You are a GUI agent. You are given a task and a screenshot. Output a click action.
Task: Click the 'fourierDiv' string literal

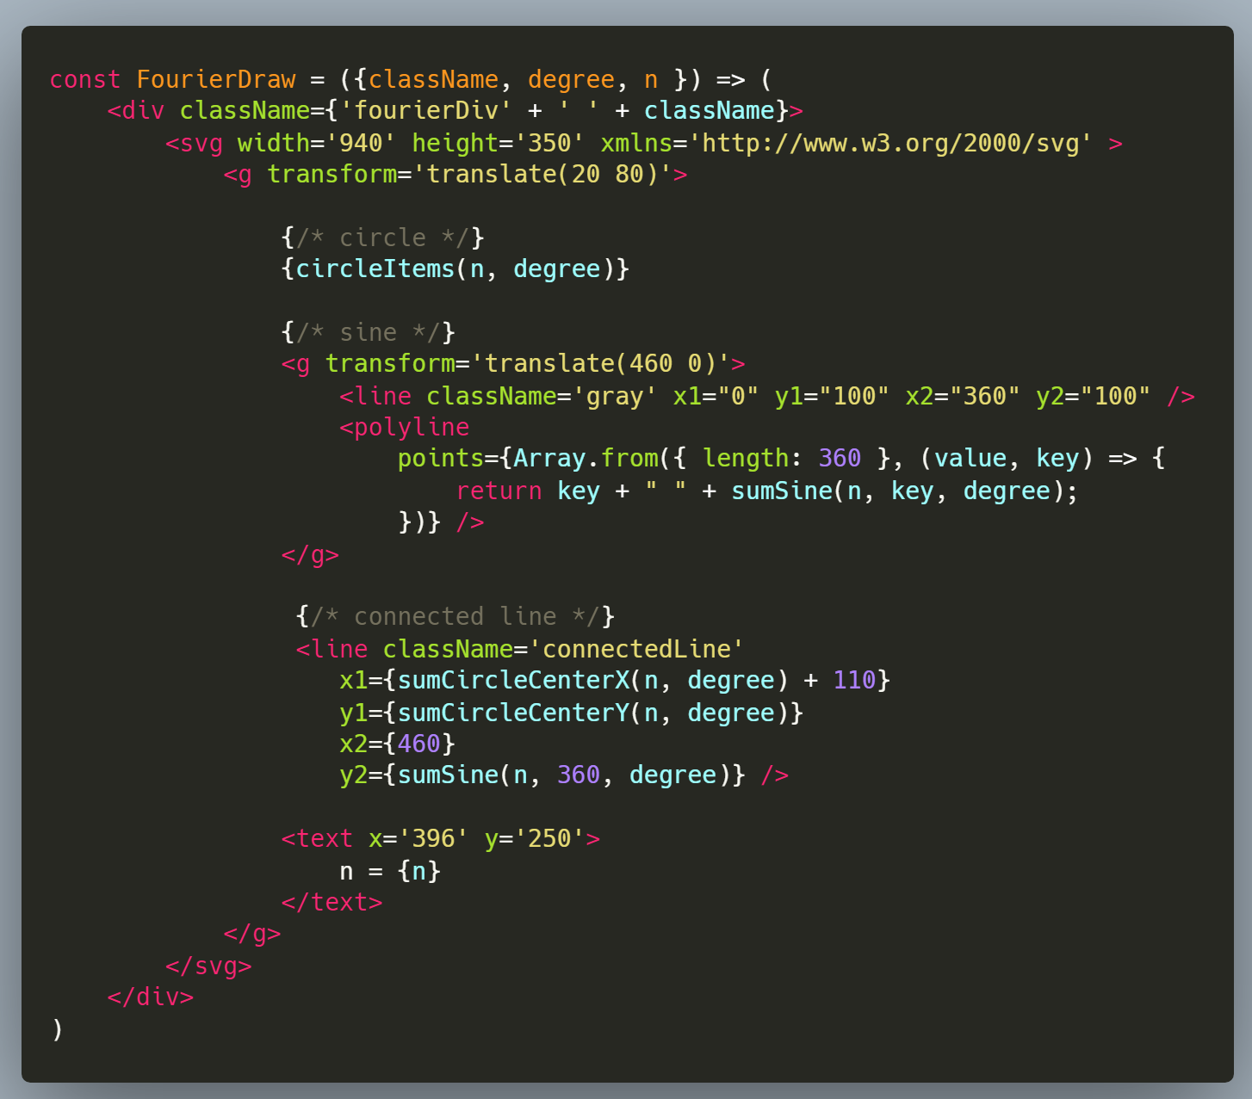426,110
